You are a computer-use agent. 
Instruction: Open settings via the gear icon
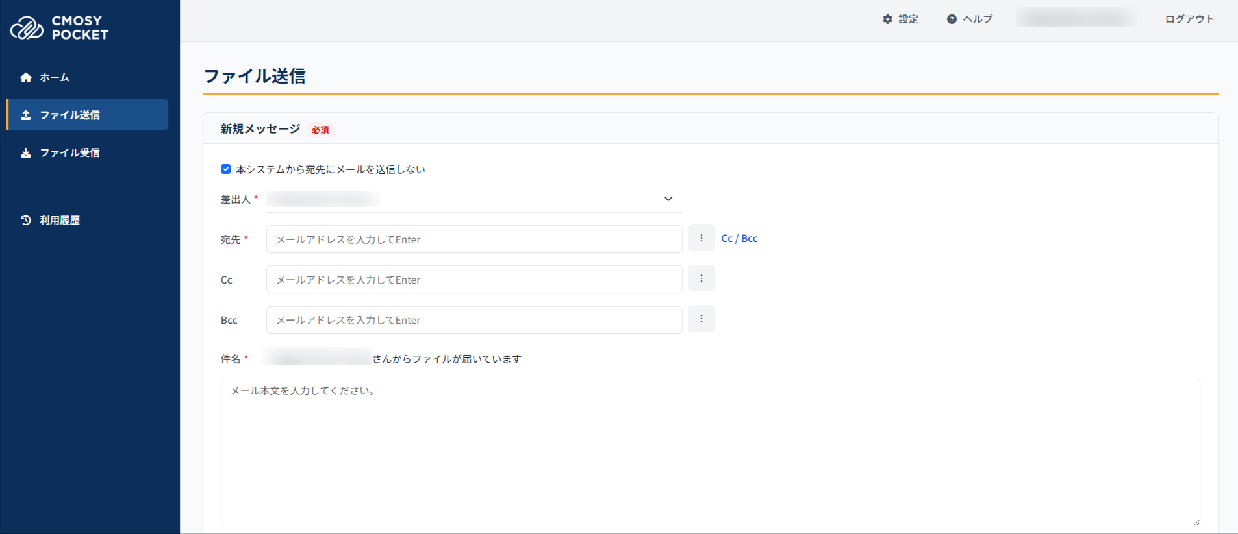click(x=887, y=19)
